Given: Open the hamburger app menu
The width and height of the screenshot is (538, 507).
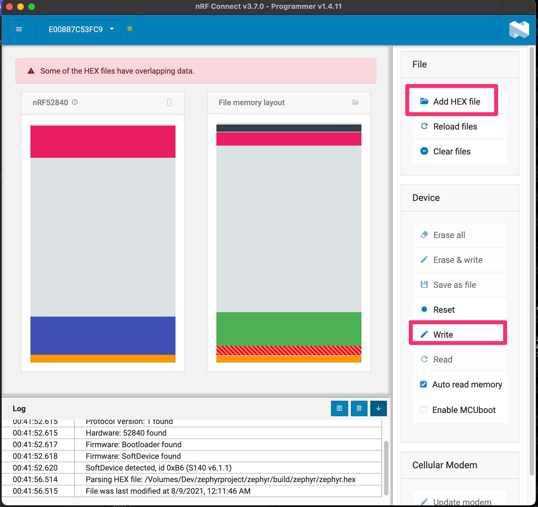Looking at the screenshot, I should click(x=19, y=29).
